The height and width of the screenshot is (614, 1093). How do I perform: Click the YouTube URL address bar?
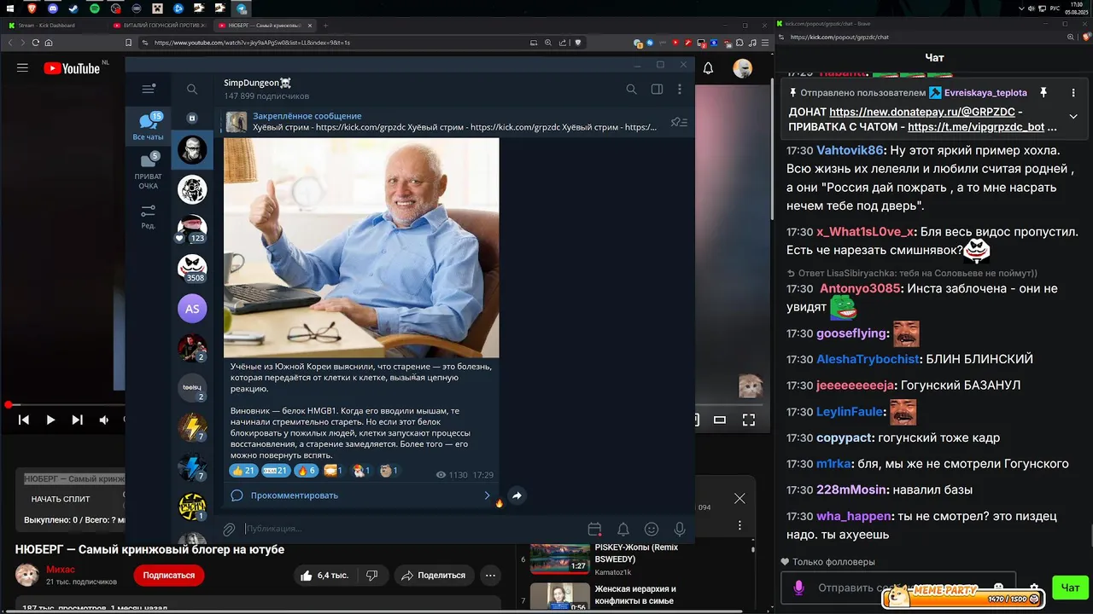click(333, 43)
